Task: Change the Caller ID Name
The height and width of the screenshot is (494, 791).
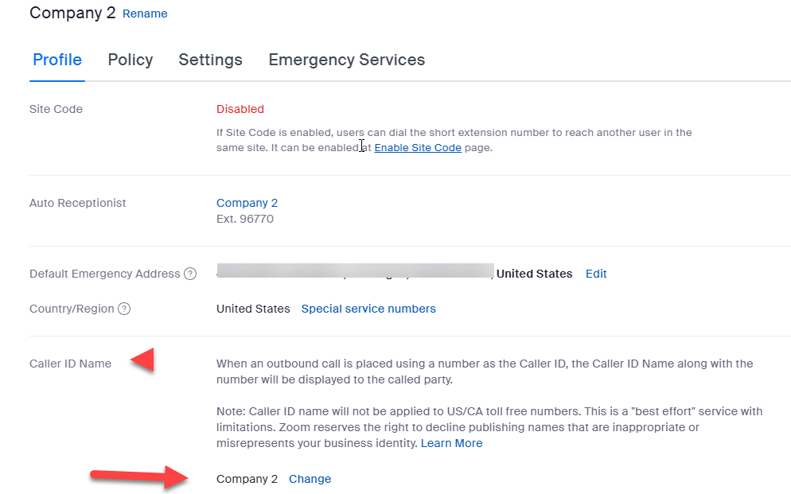Action: pos(310,479)
